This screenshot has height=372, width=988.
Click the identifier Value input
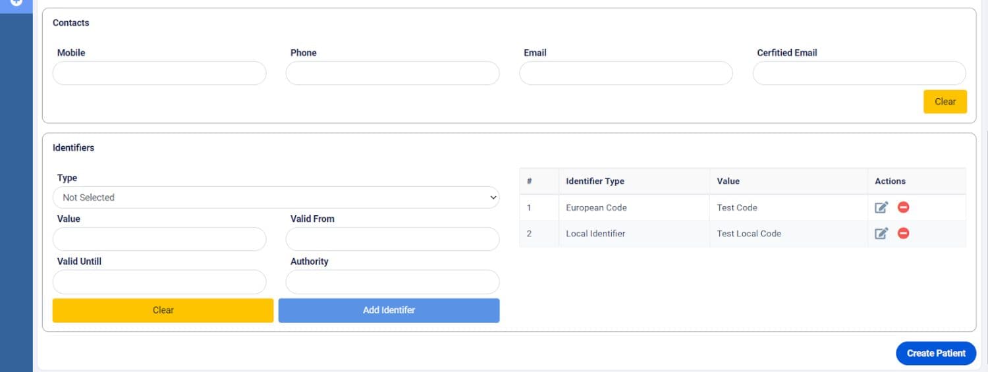tap(159, 239)
